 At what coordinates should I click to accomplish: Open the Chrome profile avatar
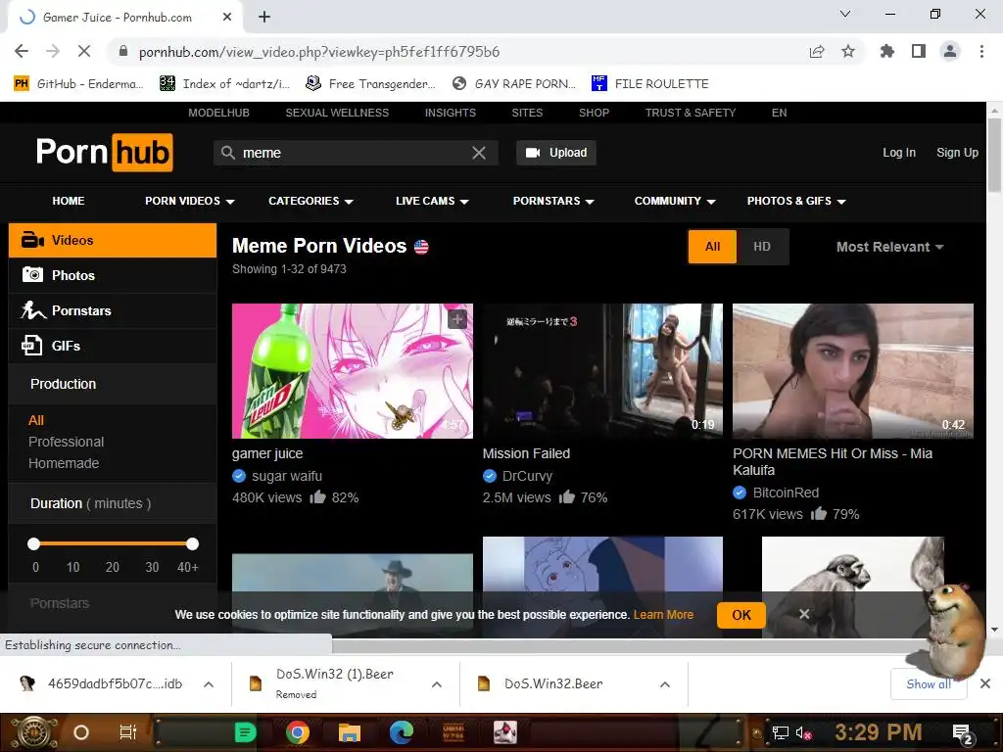click(x=950, y=51)
